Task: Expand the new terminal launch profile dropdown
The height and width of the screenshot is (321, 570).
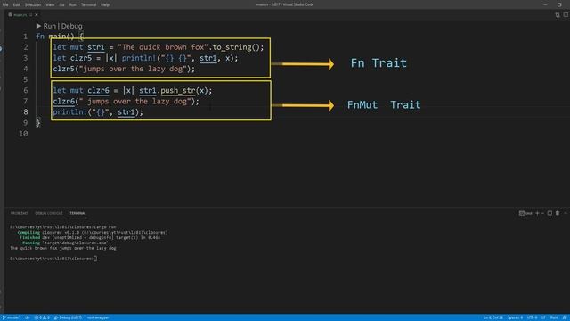Action: [x=542, y=213]
